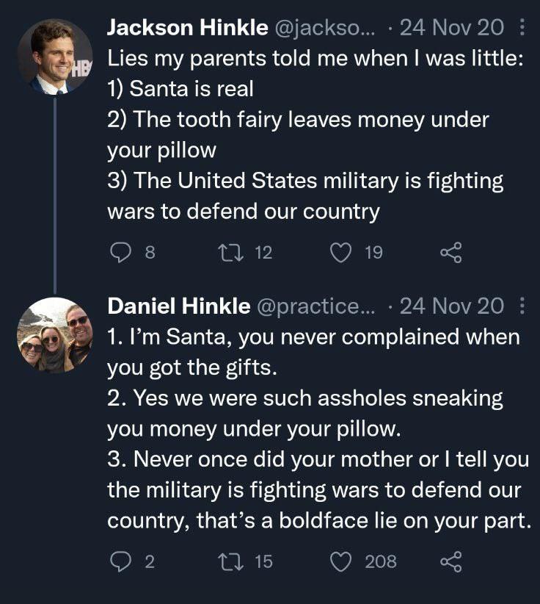
Task: Share Jackson Hinkle's tweet
Action: point(451,253)
